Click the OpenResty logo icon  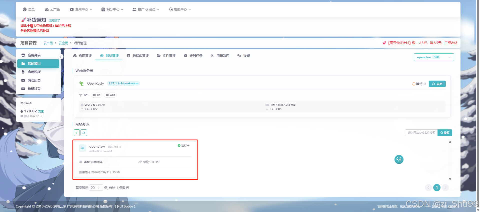81,84
